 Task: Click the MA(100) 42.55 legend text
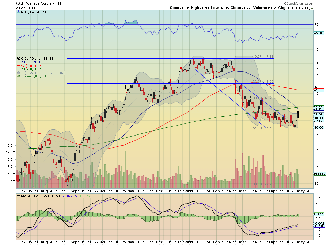click(x=31, y=66)
